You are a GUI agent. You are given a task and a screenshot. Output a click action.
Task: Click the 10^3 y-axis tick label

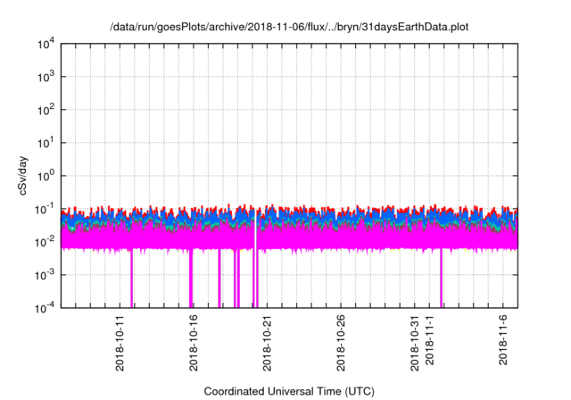click(x=46, y=78)
